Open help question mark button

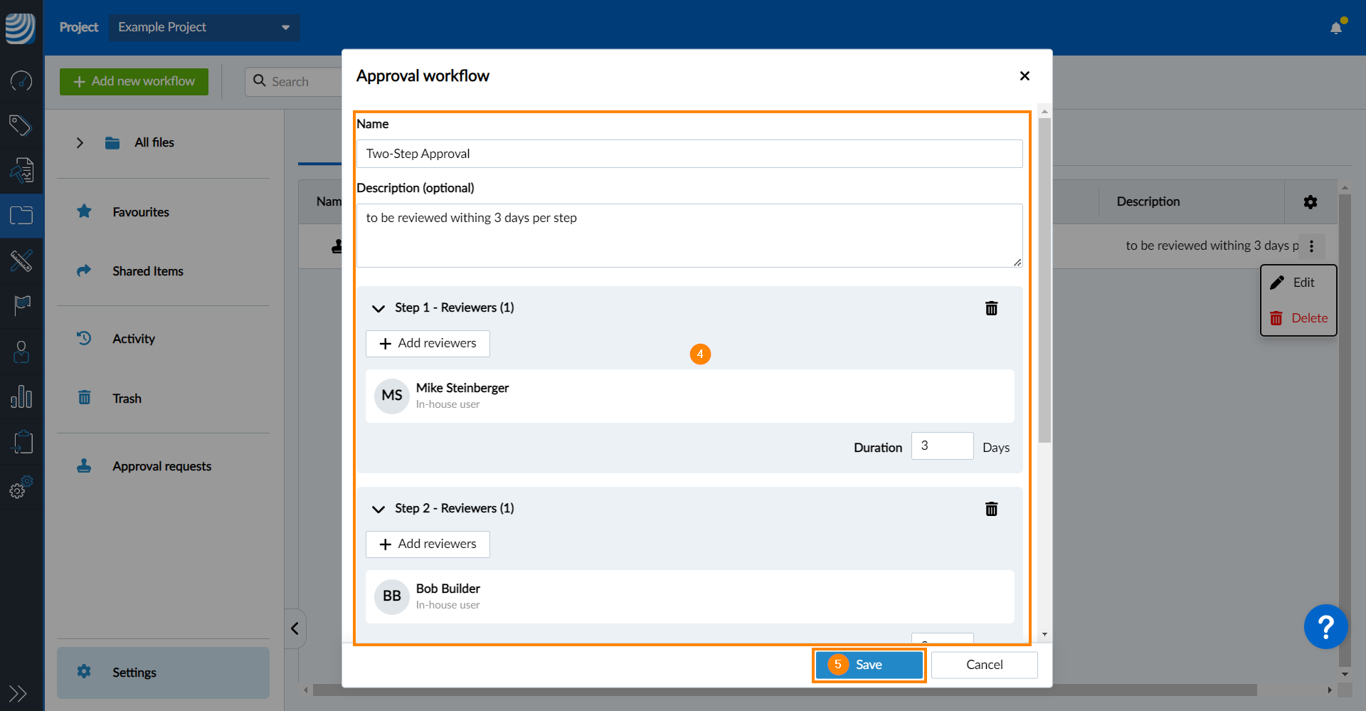[1325, 626]
